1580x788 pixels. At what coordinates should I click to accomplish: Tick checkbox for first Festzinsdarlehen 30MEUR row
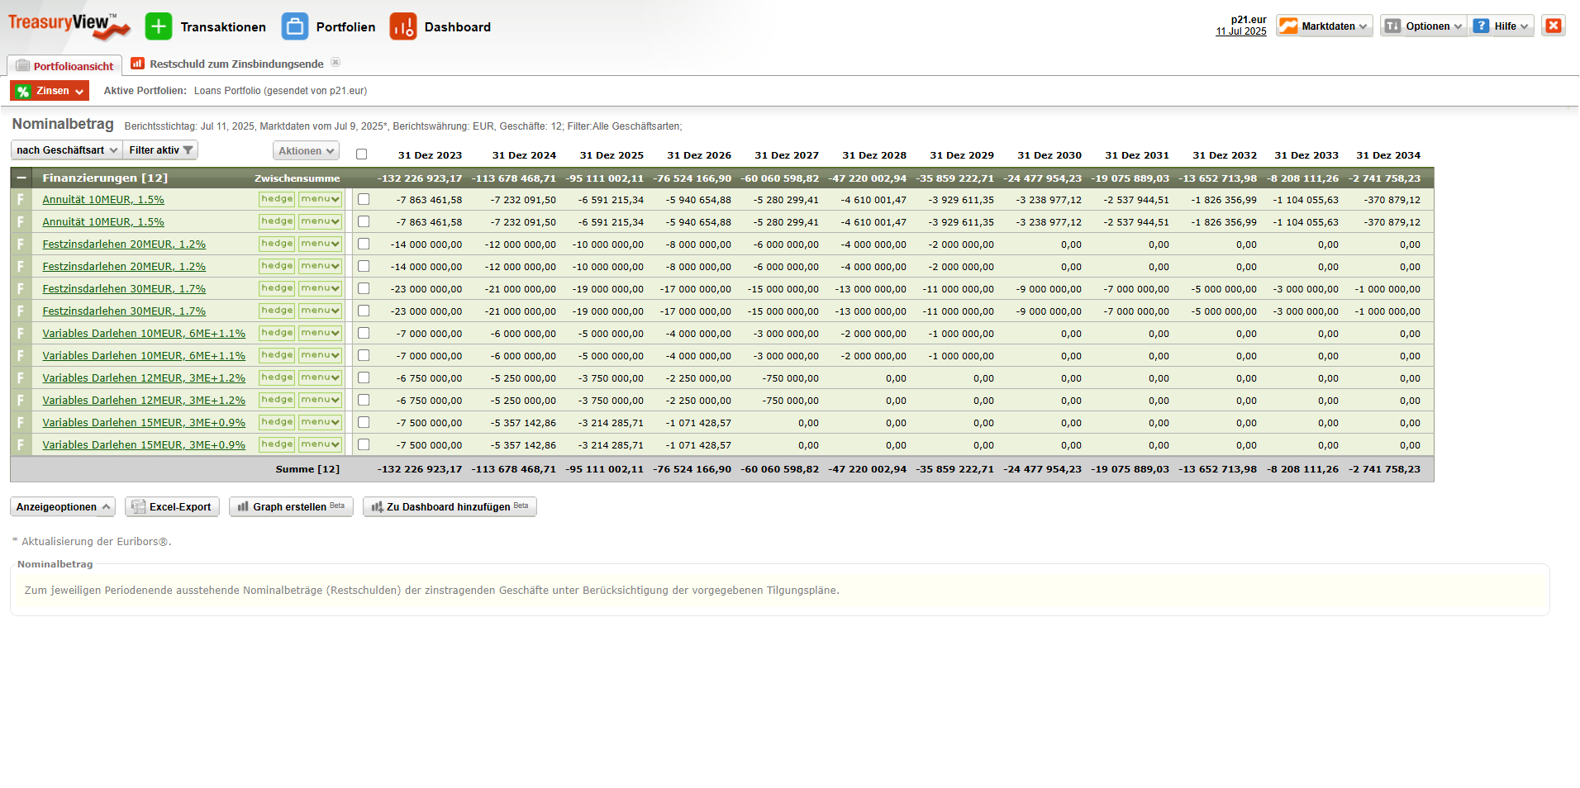click(x=364, y=289)
